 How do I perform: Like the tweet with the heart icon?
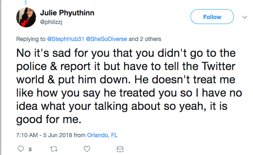[x=87, y=149]
